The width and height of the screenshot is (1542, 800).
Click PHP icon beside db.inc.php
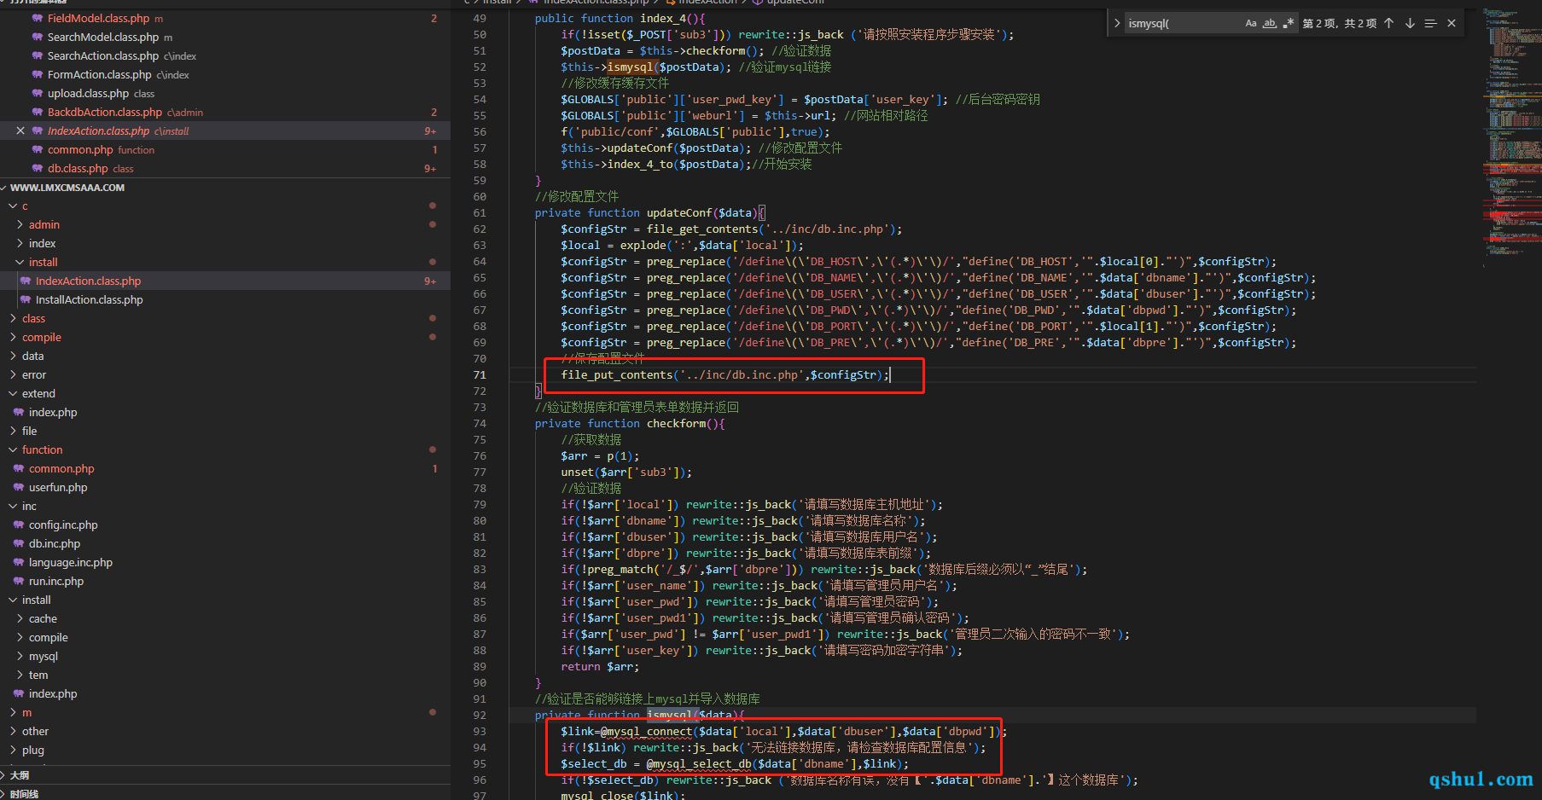19,543
